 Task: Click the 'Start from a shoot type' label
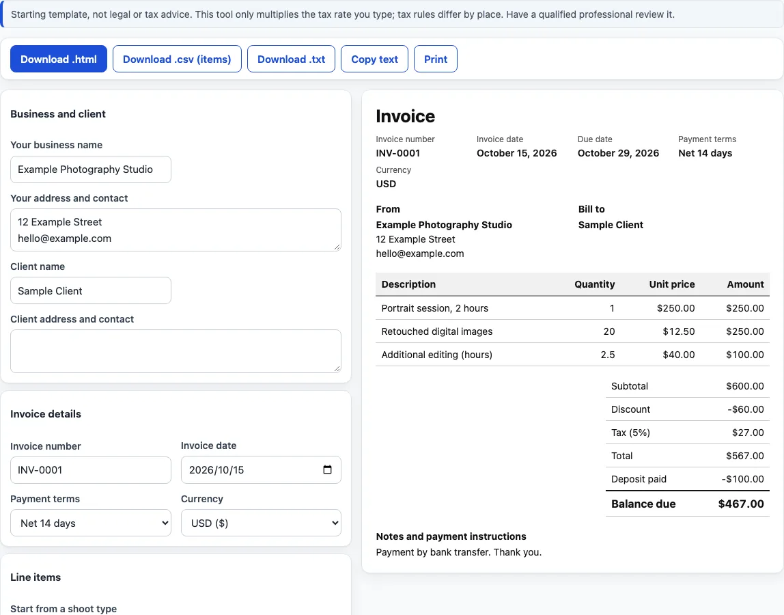click(x=64, y=608)
